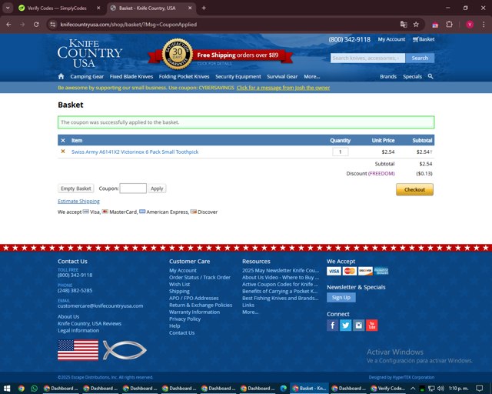Focus the search knives input field
The height and width of the screenshot is (394, 492).
[x=367, y=58]
